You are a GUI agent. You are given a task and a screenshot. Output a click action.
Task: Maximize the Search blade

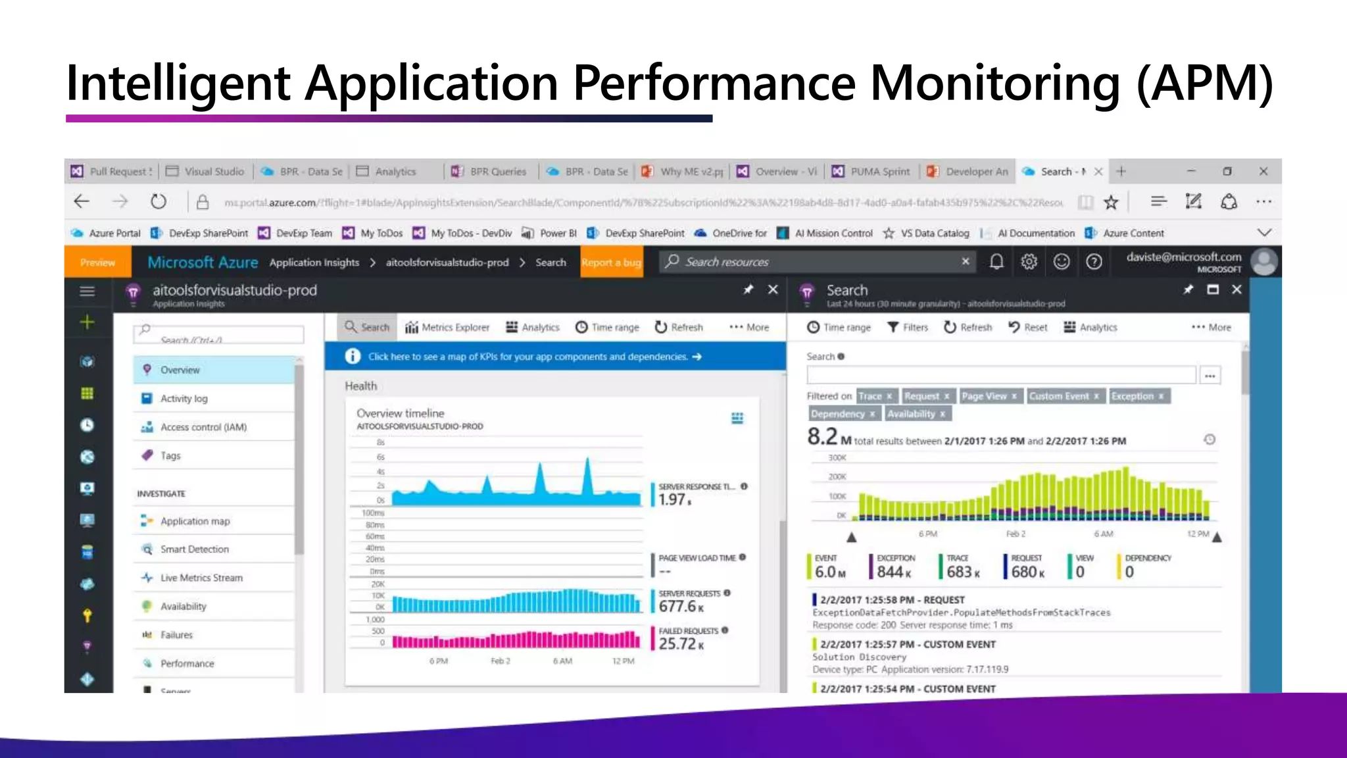tap(1213, 290)
